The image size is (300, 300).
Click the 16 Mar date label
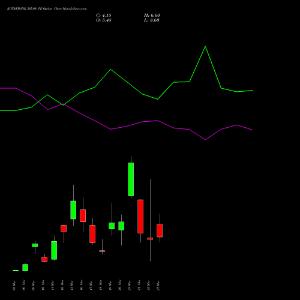coord(81,286)
